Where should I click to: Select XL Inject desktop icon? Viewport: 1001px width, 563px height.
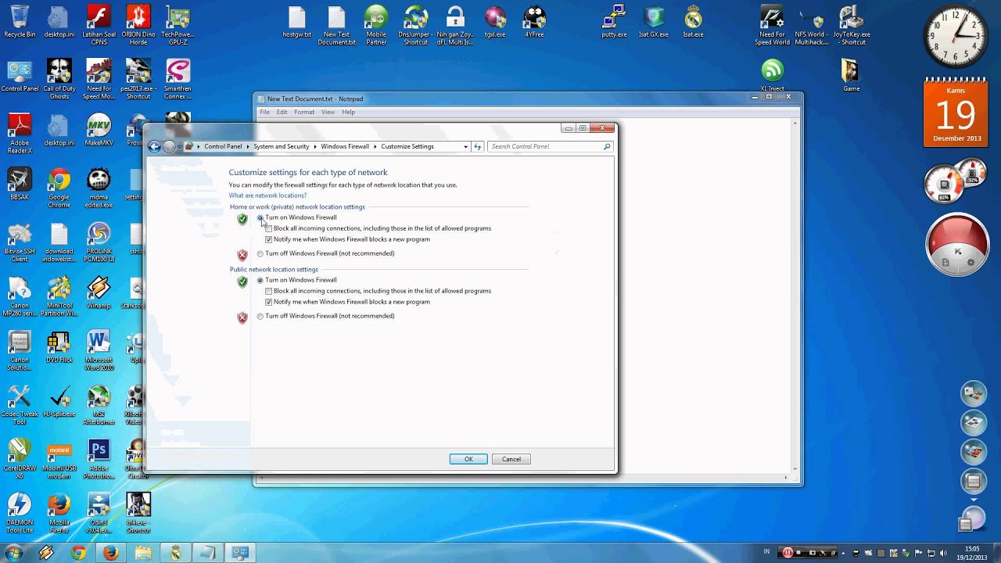pos(772,76)
